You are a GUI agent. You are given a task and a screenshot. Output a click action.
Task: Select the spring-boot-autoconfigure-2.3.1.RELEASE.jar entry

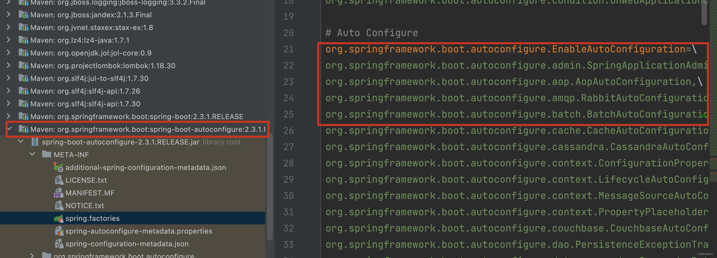click(x=121, y=142)
